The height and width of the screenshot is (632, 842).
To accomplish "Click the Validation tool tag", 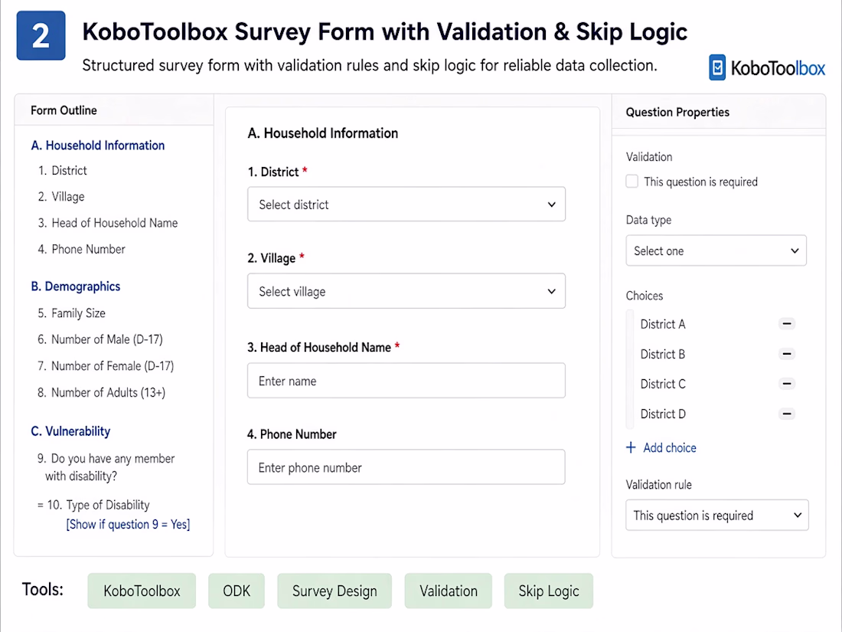I will click(449, 591).
